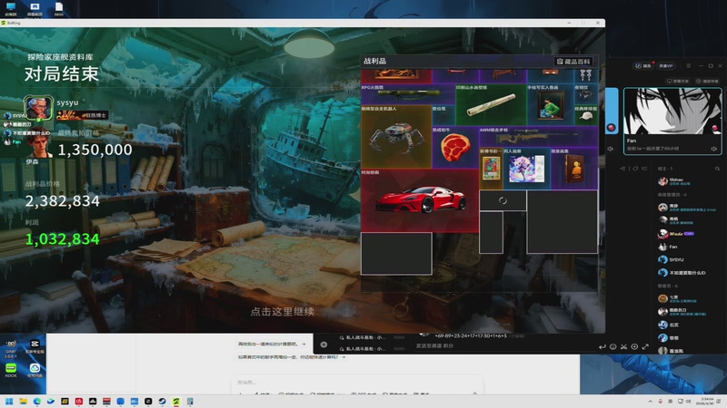Click the 战利品 panel title

point(374,61)
